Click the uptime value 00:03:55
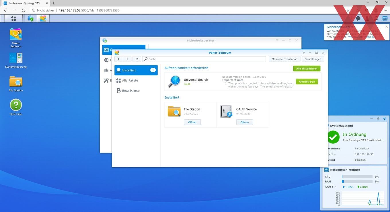This screenshot has width=390, height=212. (360, 160)
